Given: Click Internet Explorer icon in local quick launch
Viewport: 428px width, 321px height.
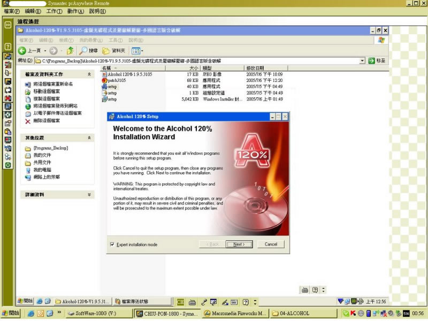Looking at the screenshot, I should tap(31, 314).
